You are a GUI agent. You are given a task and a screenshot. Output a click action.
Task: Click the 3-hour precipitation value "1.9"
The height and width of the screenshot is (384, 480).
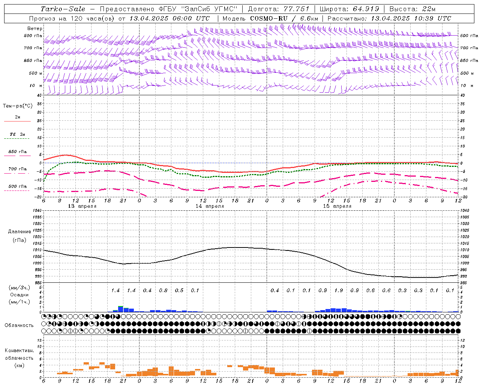click(338, 291)
